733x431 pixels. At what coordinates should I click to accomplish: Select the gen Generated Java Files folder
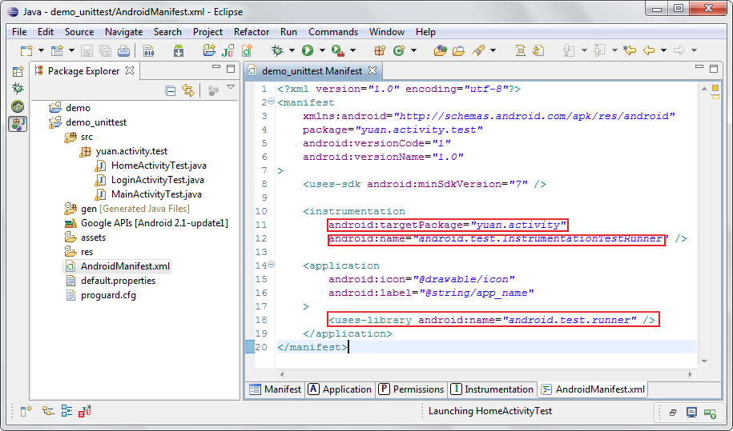127,209
